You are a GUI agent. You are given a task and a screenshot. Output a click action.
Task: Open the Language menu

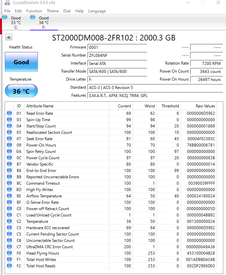click(x=97, y=11)
